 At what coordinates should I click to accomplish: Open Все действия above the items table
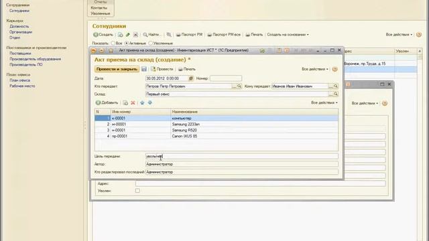click(x=324, y=102)
